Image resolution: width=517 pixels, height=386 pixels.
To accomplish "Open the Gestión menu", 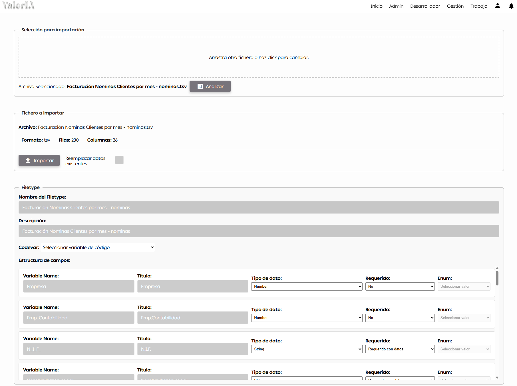I will [455, 6].
